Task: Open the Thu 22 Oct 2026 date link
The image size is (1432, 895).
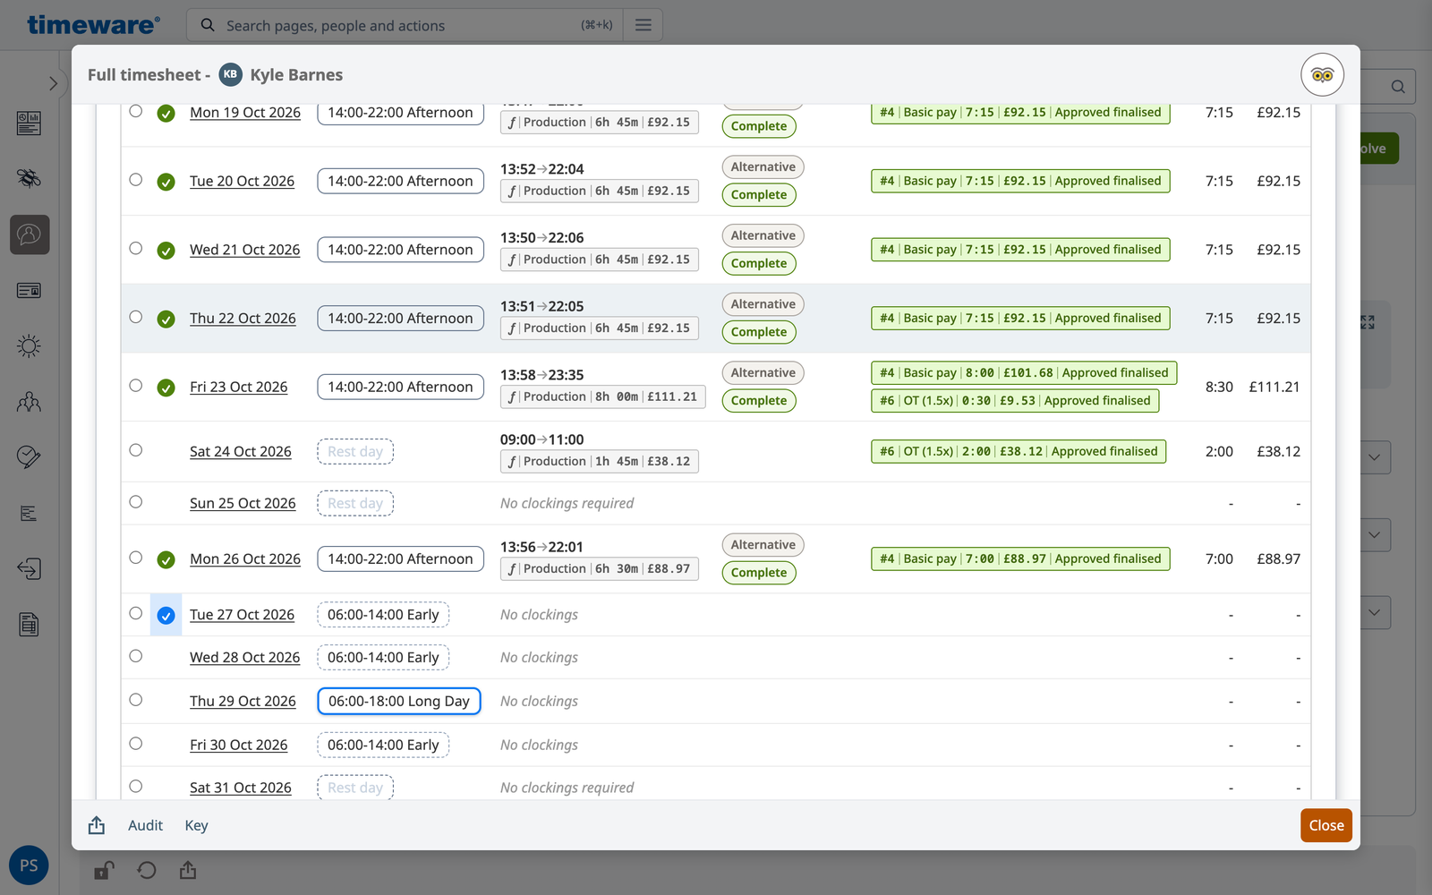Action: pyautogui.click(x=243, y=318)
